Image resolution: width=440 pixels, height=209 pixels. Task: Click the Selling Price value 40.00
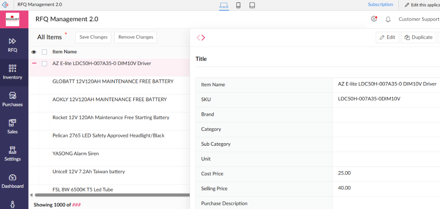click(x=344, y=188)
